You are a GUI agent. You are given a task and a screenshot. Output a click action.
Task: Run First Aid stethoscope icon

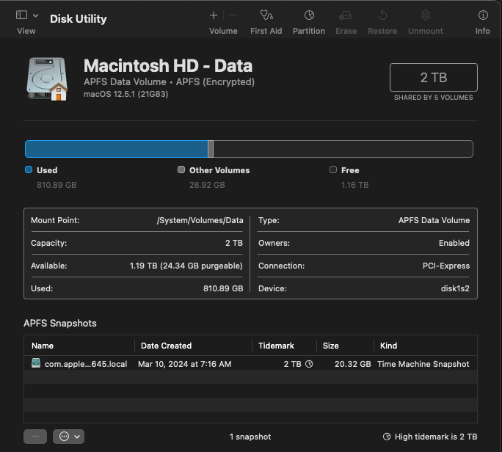(266, 15)
